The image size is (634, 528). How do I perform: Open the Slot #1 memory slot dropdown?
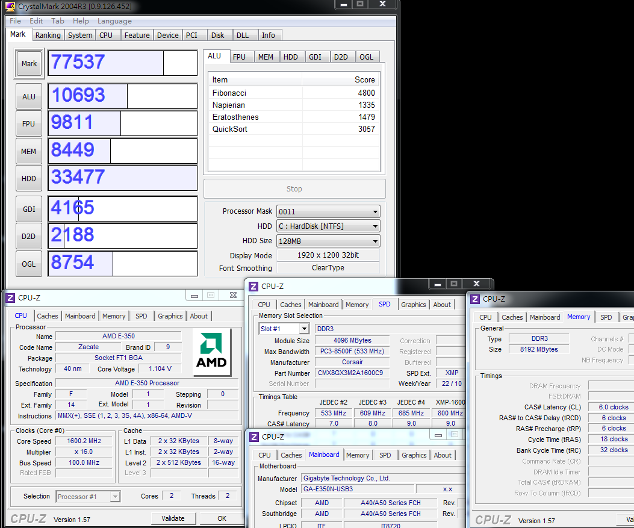point(284,329)
